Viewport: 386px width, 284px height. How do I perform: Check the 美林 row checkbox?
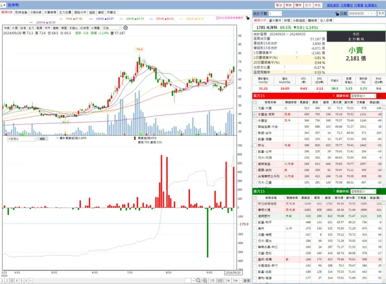coord(255,228)
